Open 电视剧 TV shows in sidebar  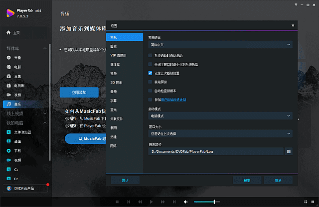pyautogui.click(x=19, y=86)
